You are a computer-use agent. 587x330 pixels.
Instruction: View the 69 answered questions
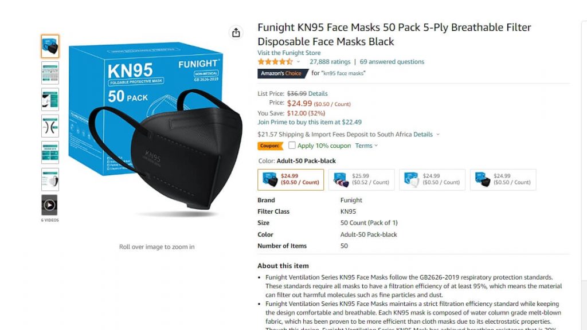(392, 62)
